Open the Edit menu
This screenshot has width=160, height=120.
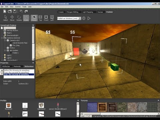click(x=7, y=7)
